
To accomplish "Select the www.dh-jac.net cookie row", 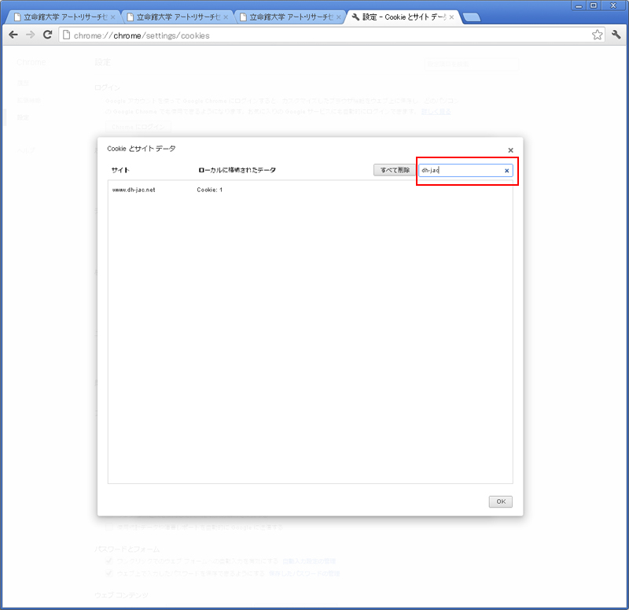I will coord(310,190).
